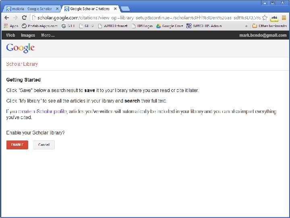Click the Cancel button
Image resolution: width=290 pixels, height=218 pixels.
pos(44,145)
